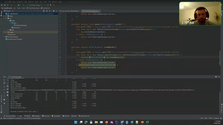This screenshot has height=125, width=223.
Task: Click the Select Opened File target icon
Action: coord(44,11)
